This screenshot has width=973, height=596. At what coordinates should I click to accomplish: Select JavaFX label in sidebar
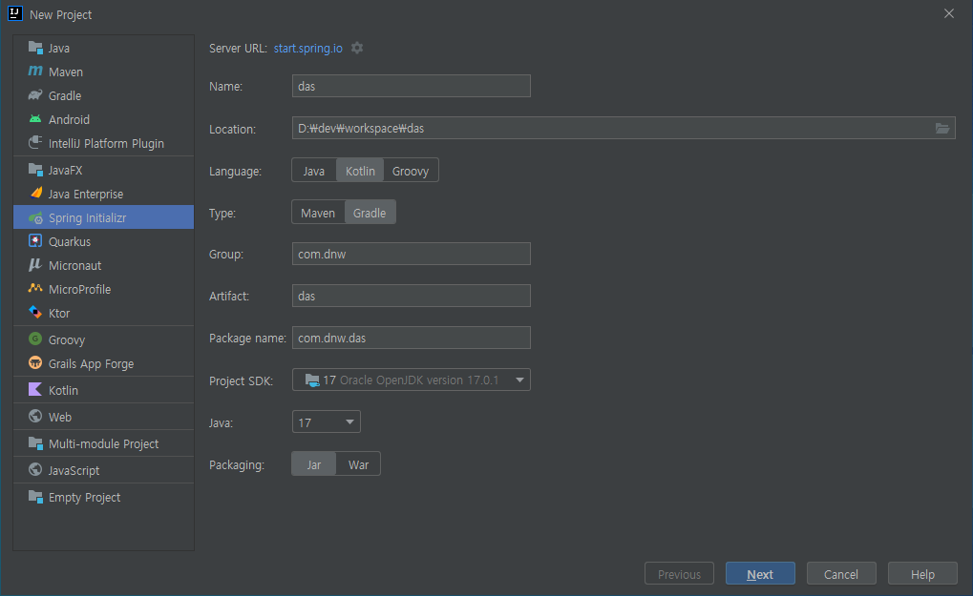click(65, 170)
